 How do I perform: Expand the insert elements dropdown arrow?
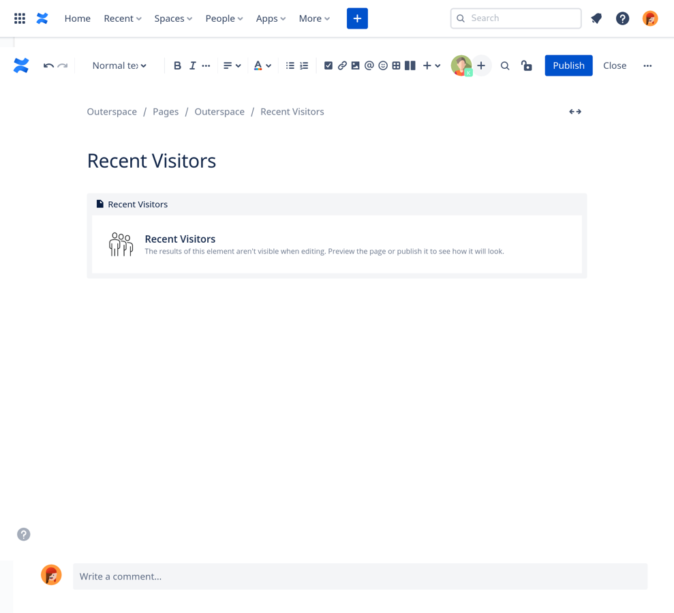pos(438,66)
